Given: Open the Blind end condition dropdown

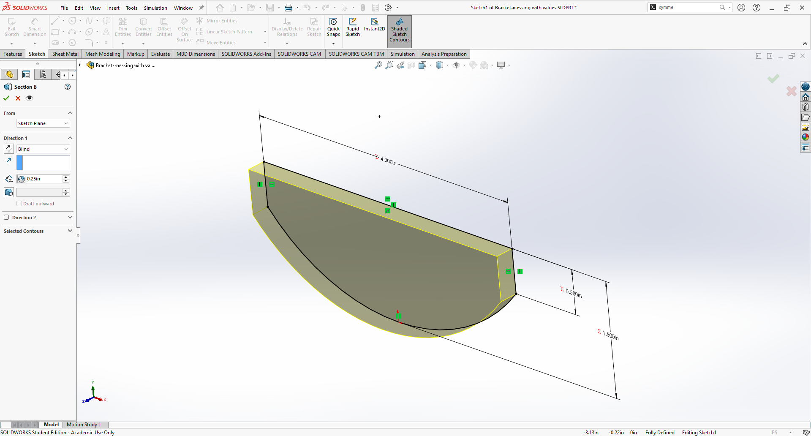Looking at the screenshot, I should click(43, 149).
